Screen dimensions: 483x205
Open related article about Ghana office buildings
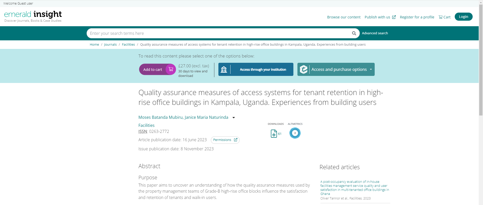click(x=354, y=188)
